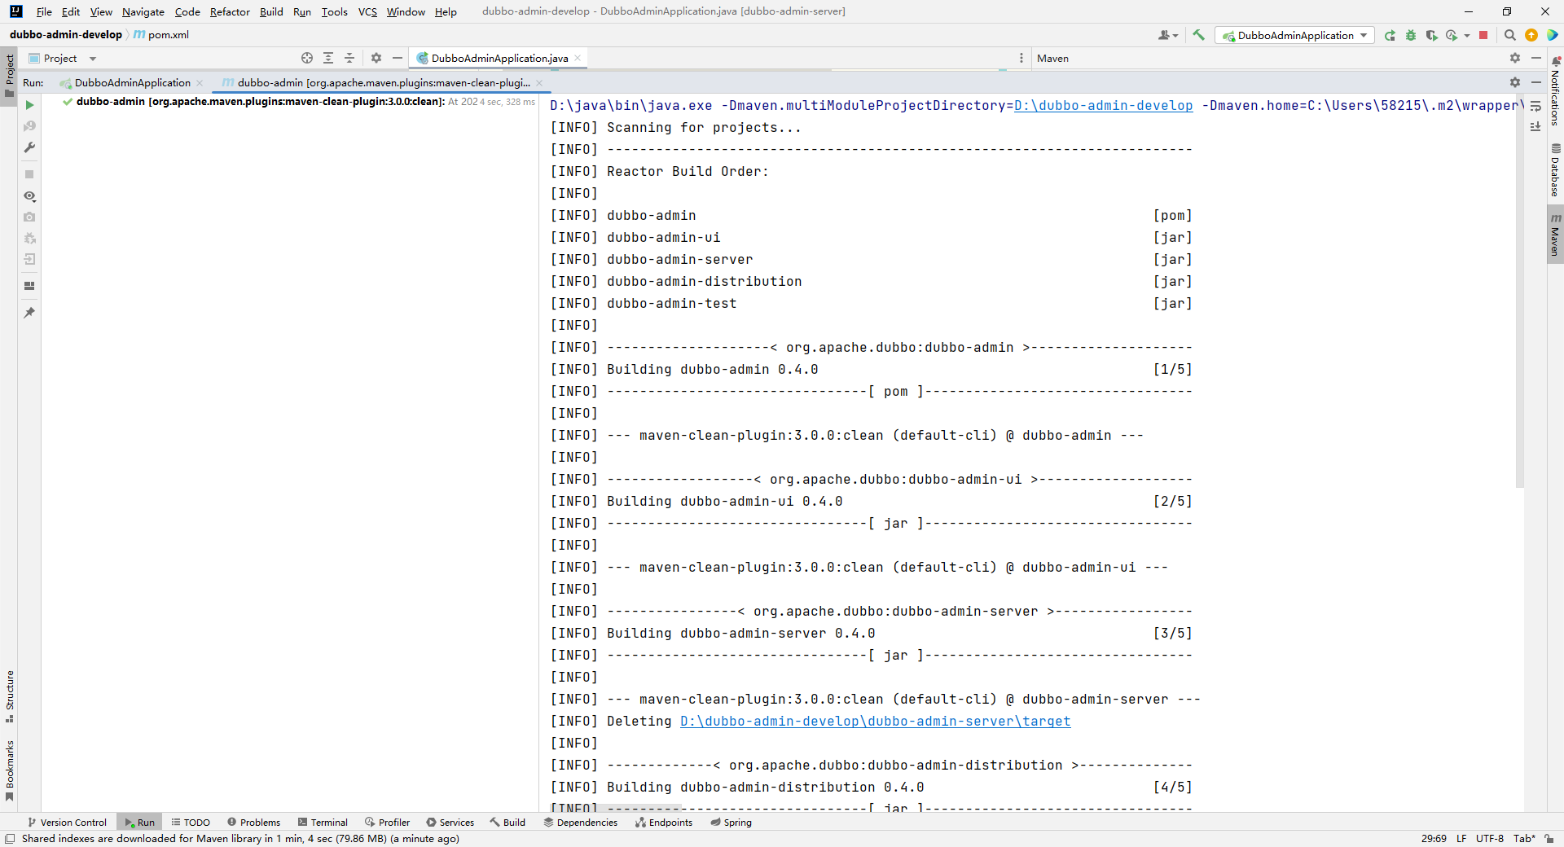Expand the profiler dropdown arrow beside the Profile icon
Image resolution: width=1564 pixels, height=847 pixels.
click(x=1466, y=35)
